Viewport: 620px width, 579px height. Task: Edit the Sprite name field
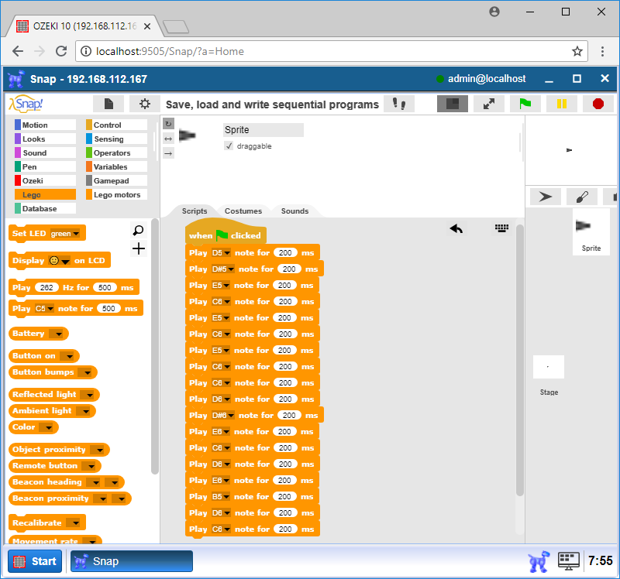(263, 130)
